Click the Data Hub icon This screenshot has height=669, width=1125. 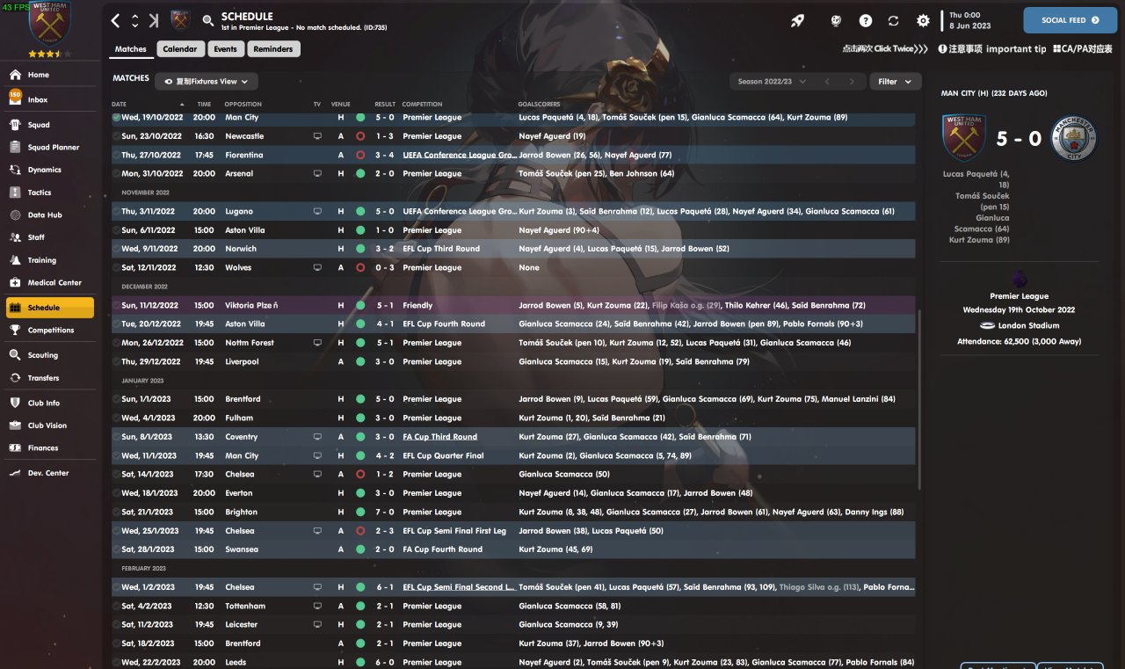14,215
